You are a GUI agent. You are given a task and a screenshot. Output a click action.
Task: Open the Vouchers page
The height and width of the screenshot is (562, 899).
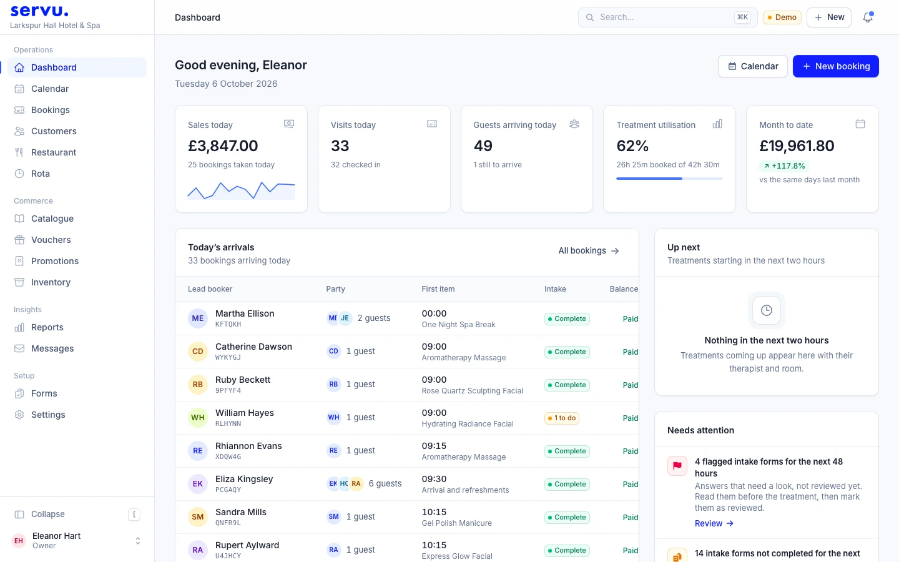click(77, 240)
